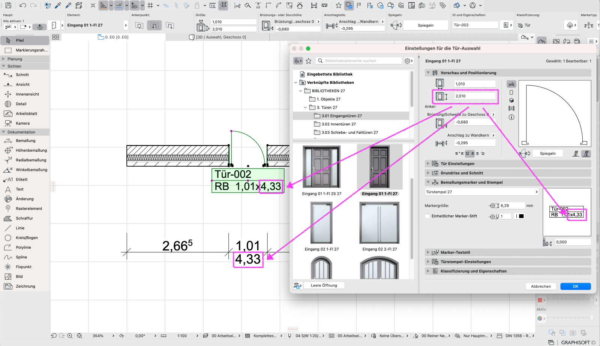
Task: Select the Kreis/Bogen tool
Action: (25, 238)
